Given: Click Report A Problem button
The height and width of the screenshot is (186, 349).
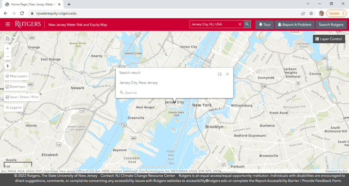Looking at the screenshot, I should click(293, 24).
